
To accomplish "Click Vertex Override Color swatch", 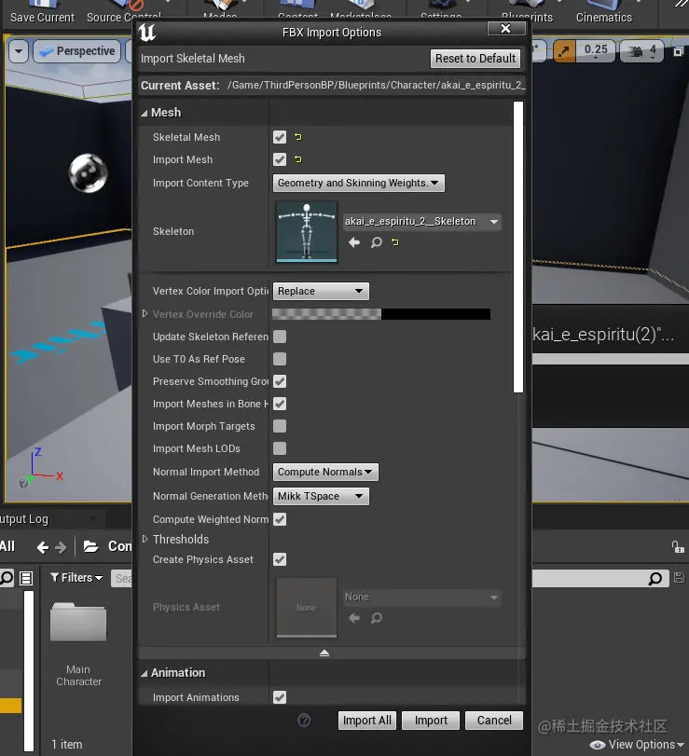I will coord(381,314).
